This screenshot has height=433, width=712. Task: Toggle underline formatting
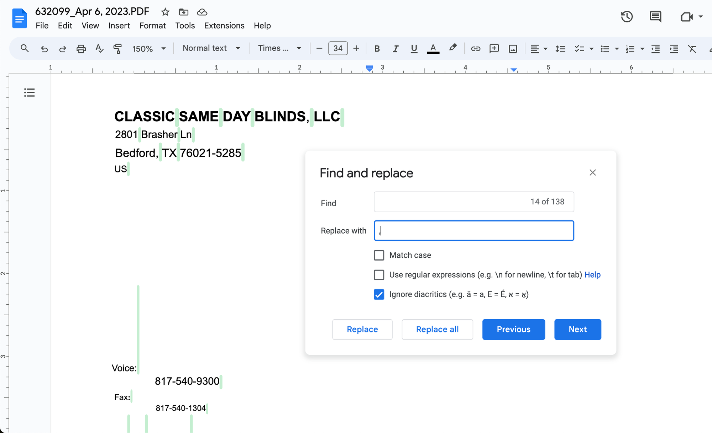pos(414,49)
